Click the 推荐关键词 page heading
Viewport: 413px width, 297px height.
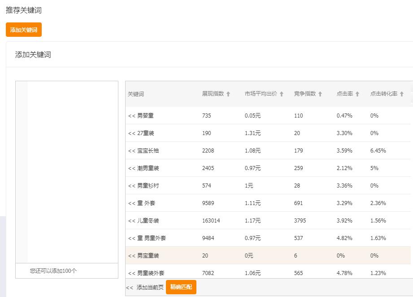[x=24, y=10]
